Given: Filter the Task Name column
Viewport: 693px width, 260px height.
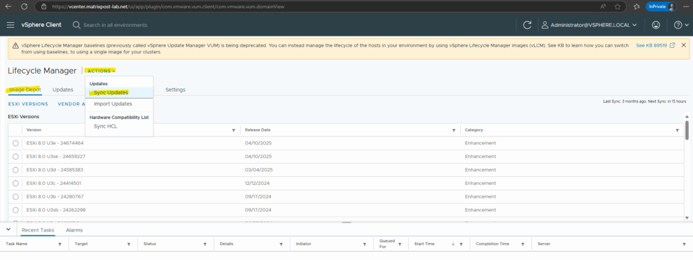Looking at the screenshot, I should [x=60, y=244].
